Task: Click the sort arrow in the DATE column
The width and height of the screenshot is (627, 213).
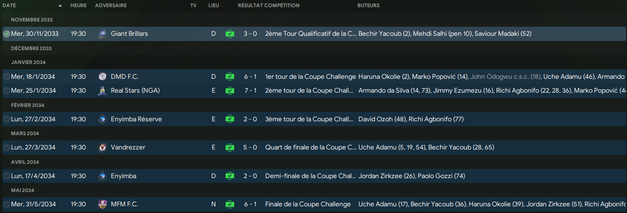Action: point(60,6)
